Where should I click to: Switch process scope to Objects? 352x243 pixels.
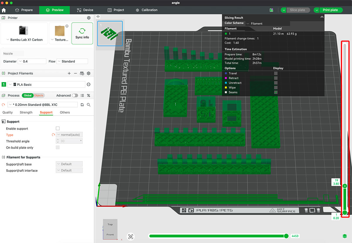(x=39, y=95)
